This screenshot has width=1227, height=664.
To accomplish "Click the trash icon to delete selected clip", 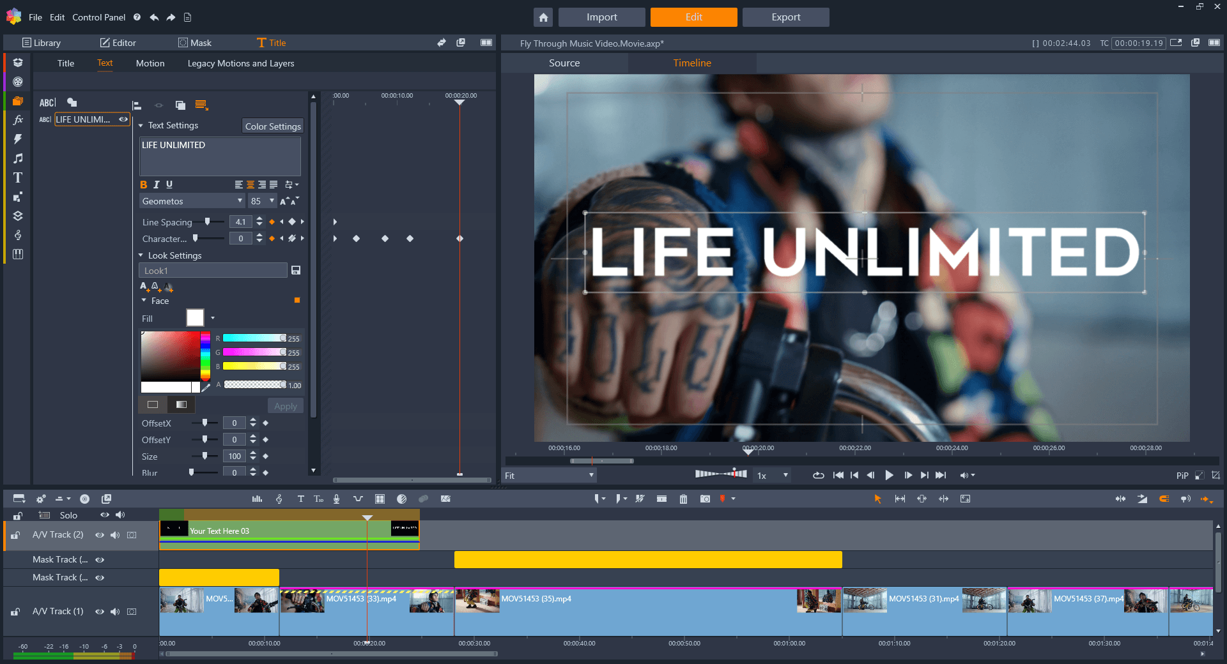I will 683,499.
